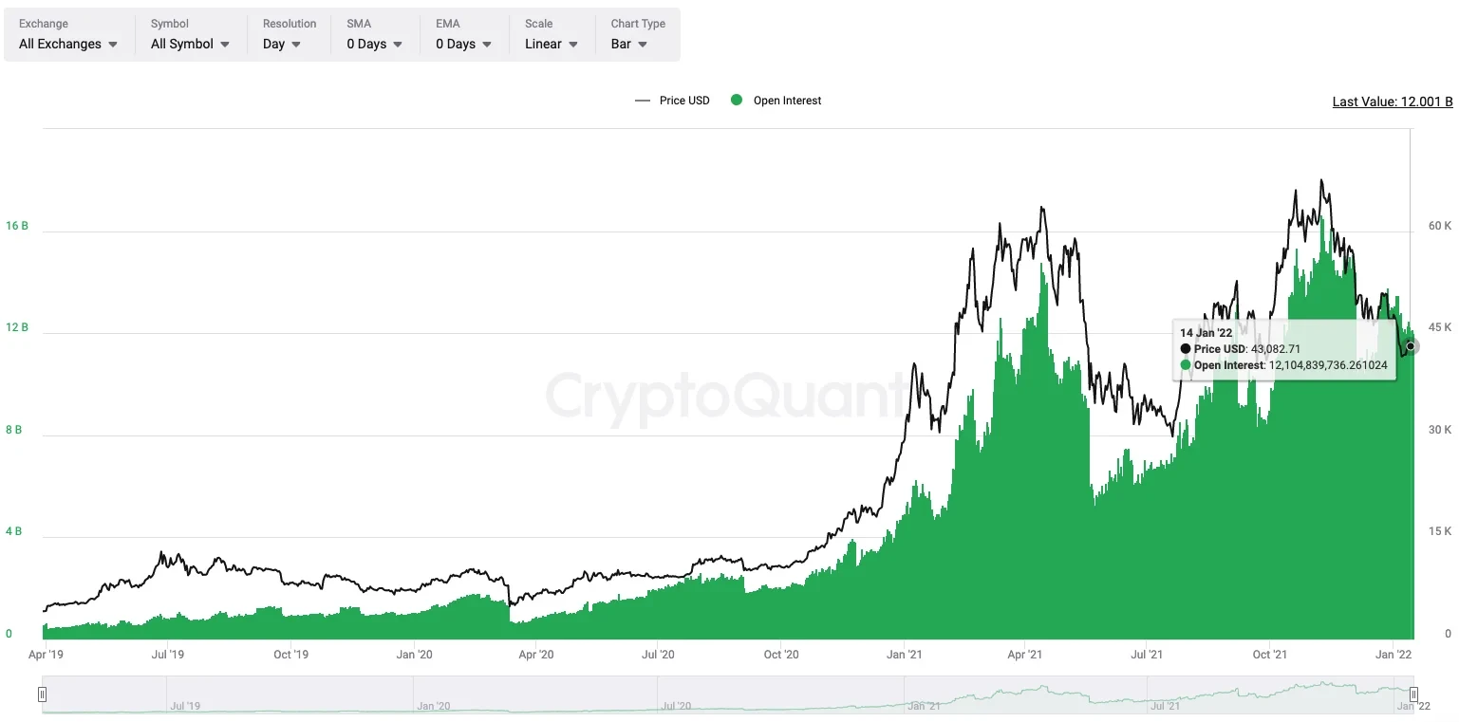Screen dimensions: 1459x722
Task: Open the Scale dropdown set to Linear
Action: 552,44
